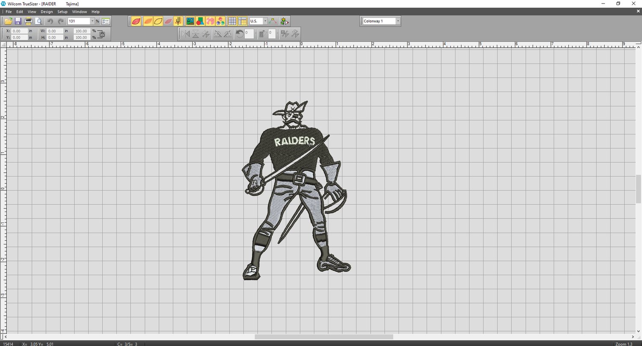Toggle the pink fabric display icon
Viewport: 642px width, 346px height.
point(210,21)
